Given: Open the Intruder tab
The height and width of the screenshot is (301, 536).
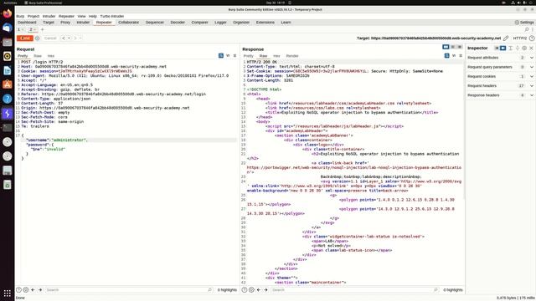Looking at the screenshot, I should 83,23.
